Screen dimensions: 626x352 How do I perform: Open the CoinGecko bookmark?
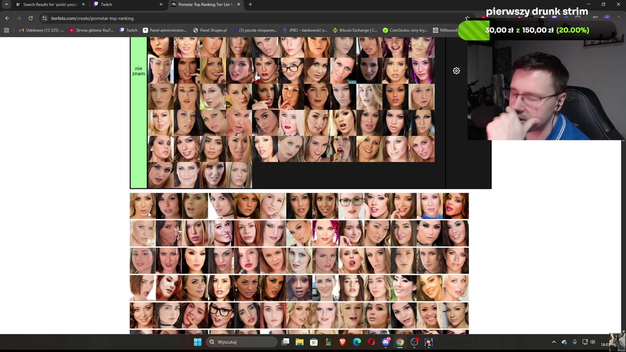coord(405,30)
